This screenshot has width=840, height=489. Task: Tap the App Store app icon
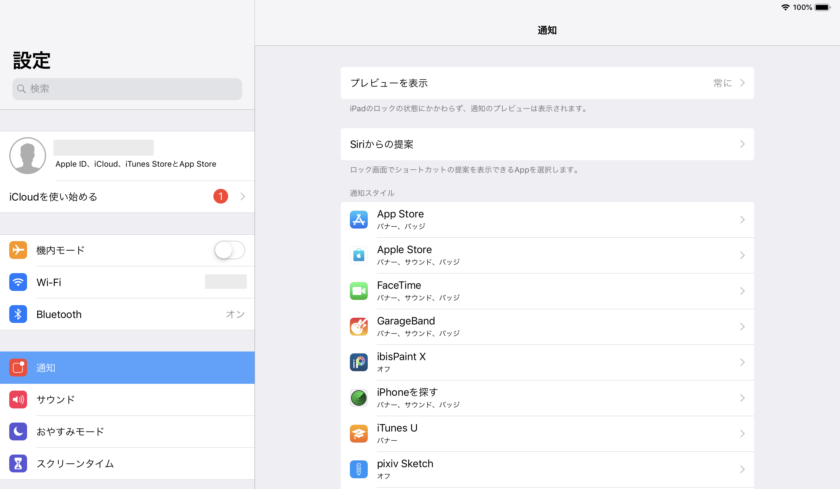point(359,220)
